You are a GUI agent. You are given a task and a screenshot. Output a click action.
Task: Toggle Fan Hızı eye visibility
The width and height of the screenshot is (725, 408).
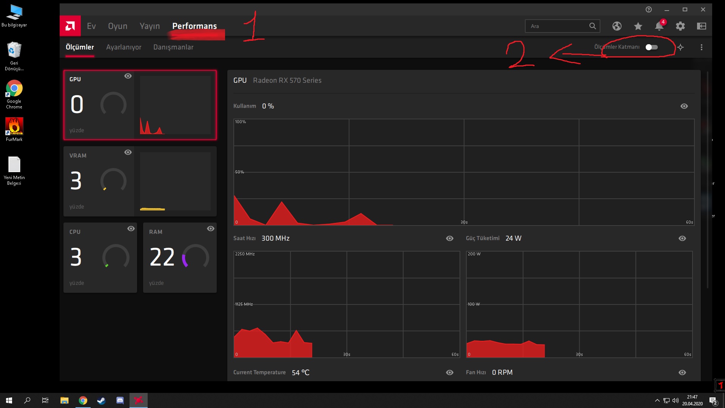(x=682, y=372)
